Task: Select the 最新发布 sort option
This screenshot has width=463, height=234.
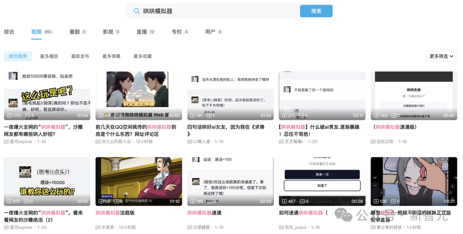Action: [x=80, y=56]
